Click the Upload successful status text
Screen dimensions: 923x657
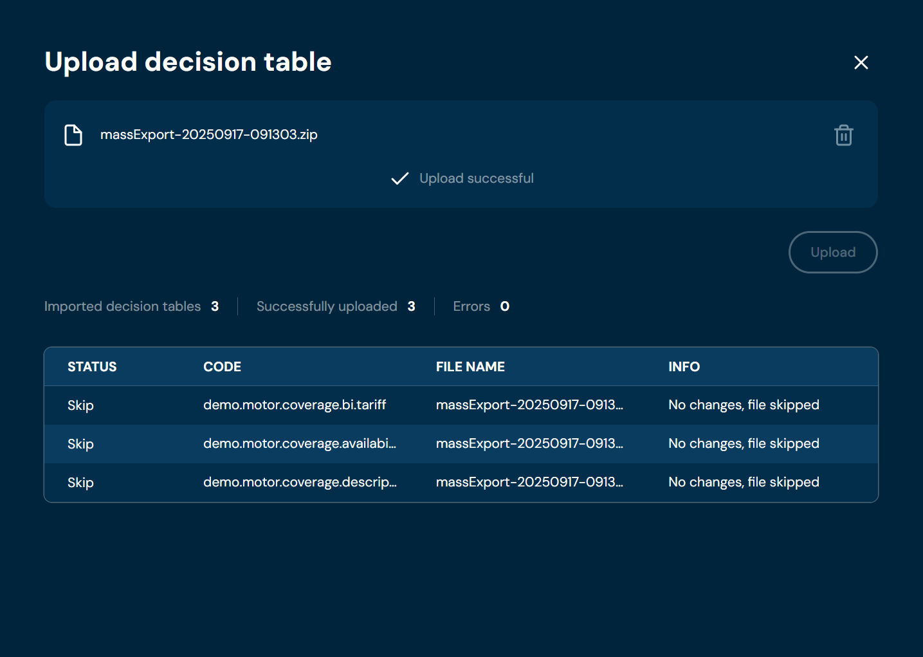click(476, 178)
